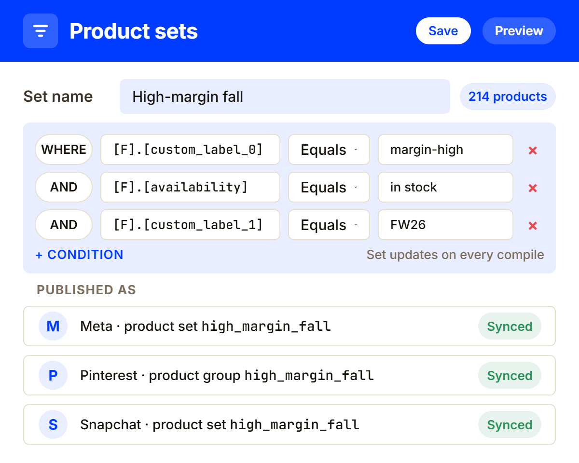Click the PUBLISHED AS heading
The height and width of the screenshot is (463, 579).
(x=86, y=290)
